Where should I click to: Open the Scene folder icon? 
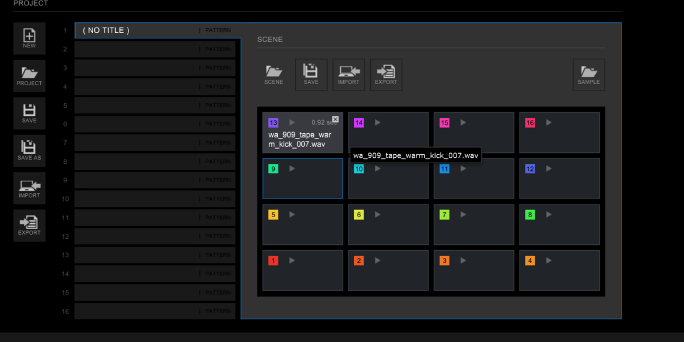click(x=274, y=74)
